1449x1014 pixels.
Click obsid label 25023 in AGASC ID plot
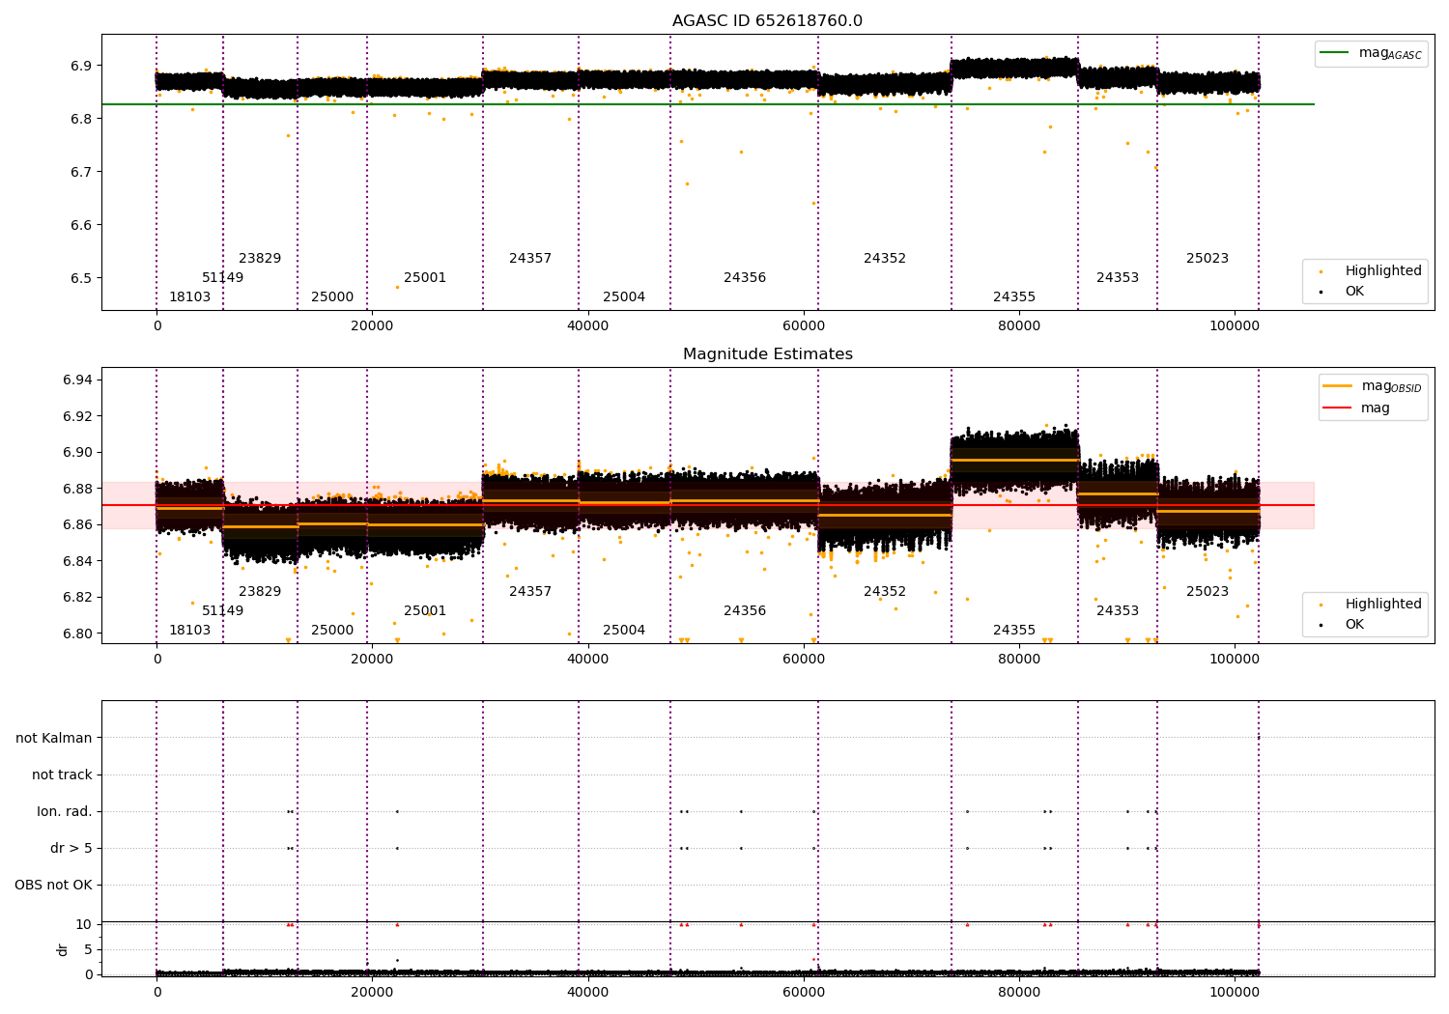1207,259
